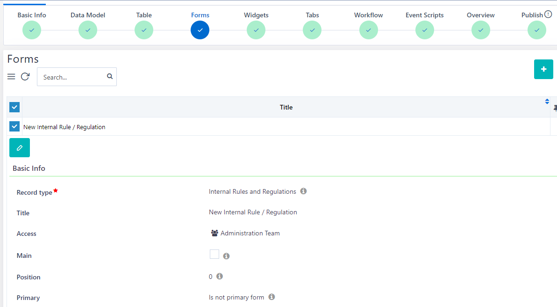Toggle the select-all checkbox in table header

click(x=14, y=107)
